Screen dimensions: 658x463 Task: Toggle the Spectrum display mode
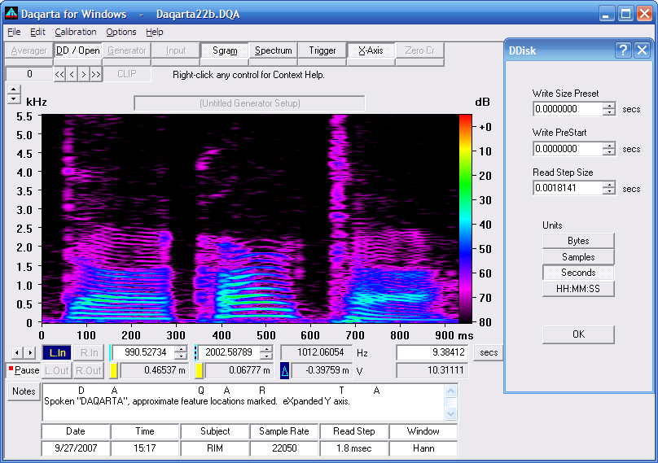tap(273, 50)
